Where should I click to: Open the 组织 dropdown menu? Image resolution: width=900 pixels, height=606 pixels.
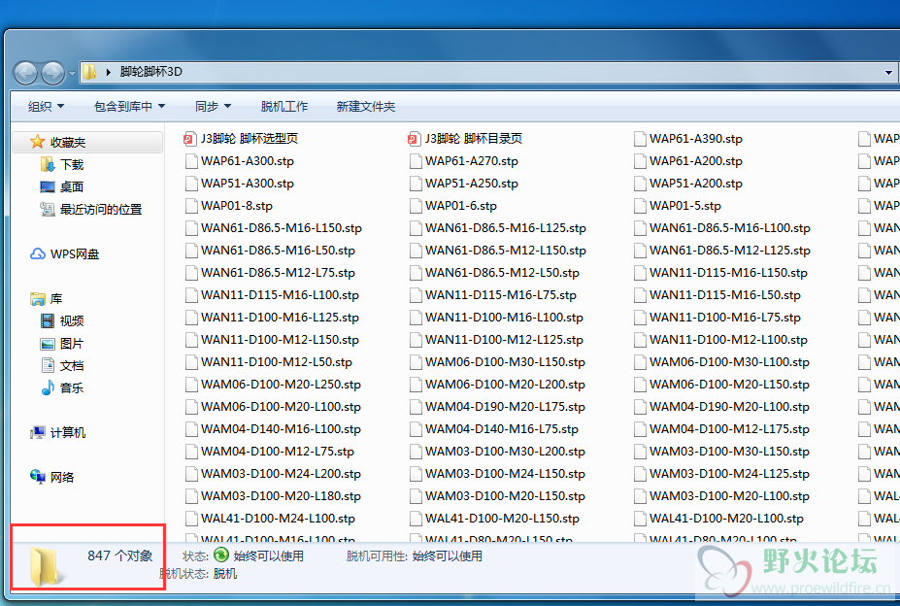[46, 106]
